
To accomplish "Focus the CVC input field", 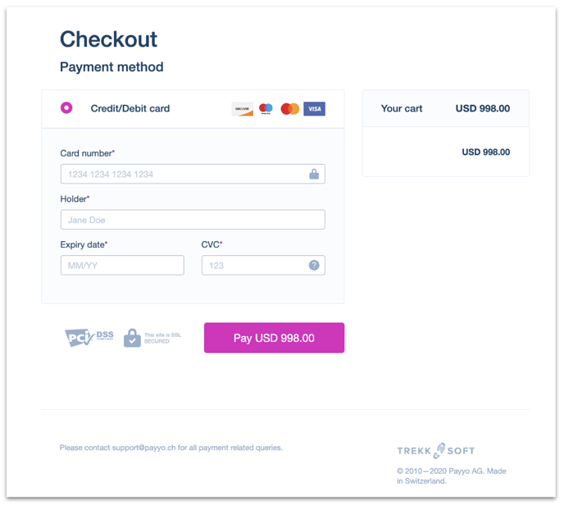I will (x=263, y=265).
